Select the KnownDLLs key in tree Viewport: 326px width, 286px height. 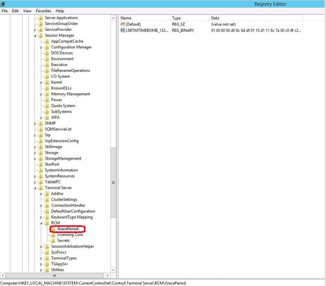point(61,88)
